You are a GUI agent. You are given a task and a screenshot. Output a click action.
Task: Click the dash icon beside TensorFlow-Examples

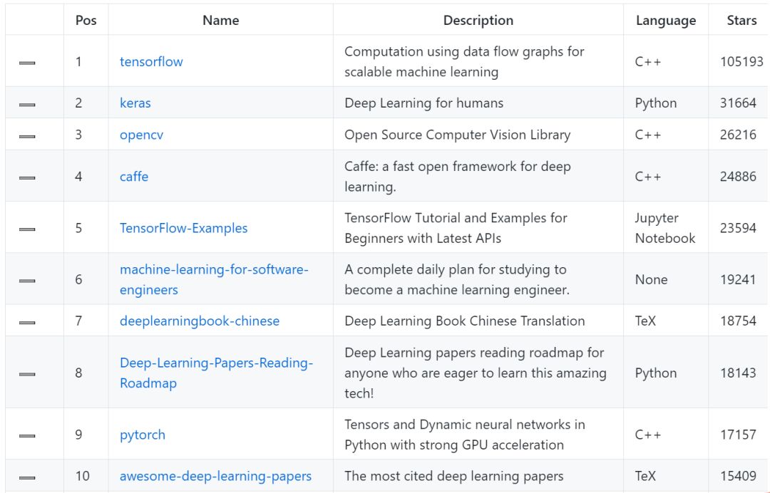click(x=27, y=229)
